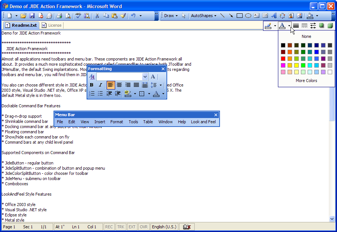Choose None in the color popup
The height and width of the screenshot is (232, 337).
(306, 36)
